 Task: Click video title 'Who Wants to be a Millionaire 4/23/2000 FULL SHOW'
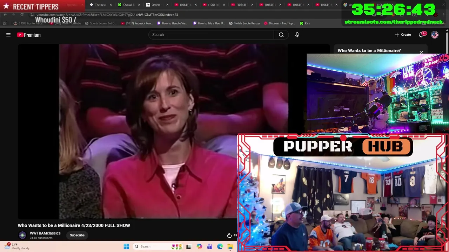[74, 225]
